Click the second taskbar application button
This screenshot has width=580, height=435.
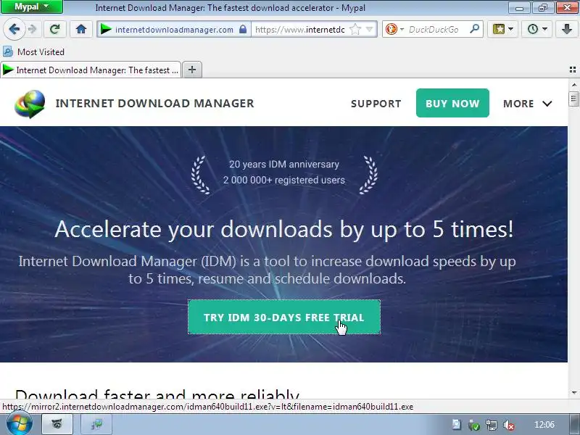(x=96, y=424)
